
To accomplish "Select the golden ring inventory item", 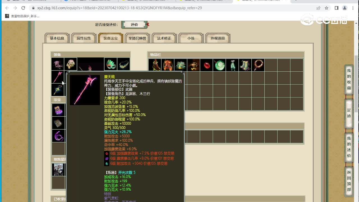I will (x=258, y=65).
